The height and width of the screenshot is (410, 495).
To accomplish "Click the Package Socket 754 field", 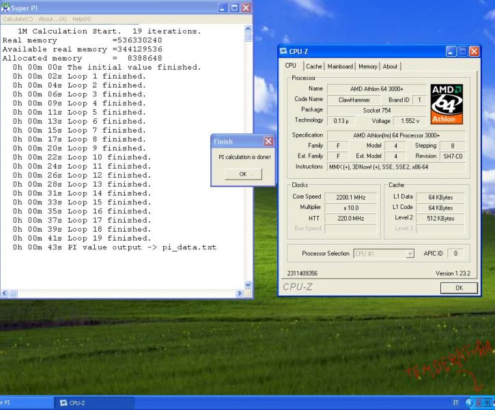I will coord(377,110).
